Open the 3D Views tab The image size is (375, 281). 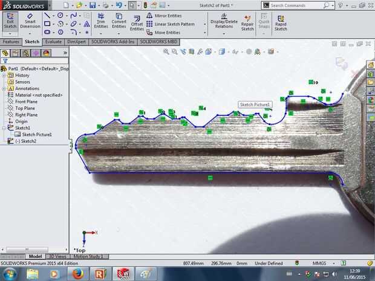[57, 256]
